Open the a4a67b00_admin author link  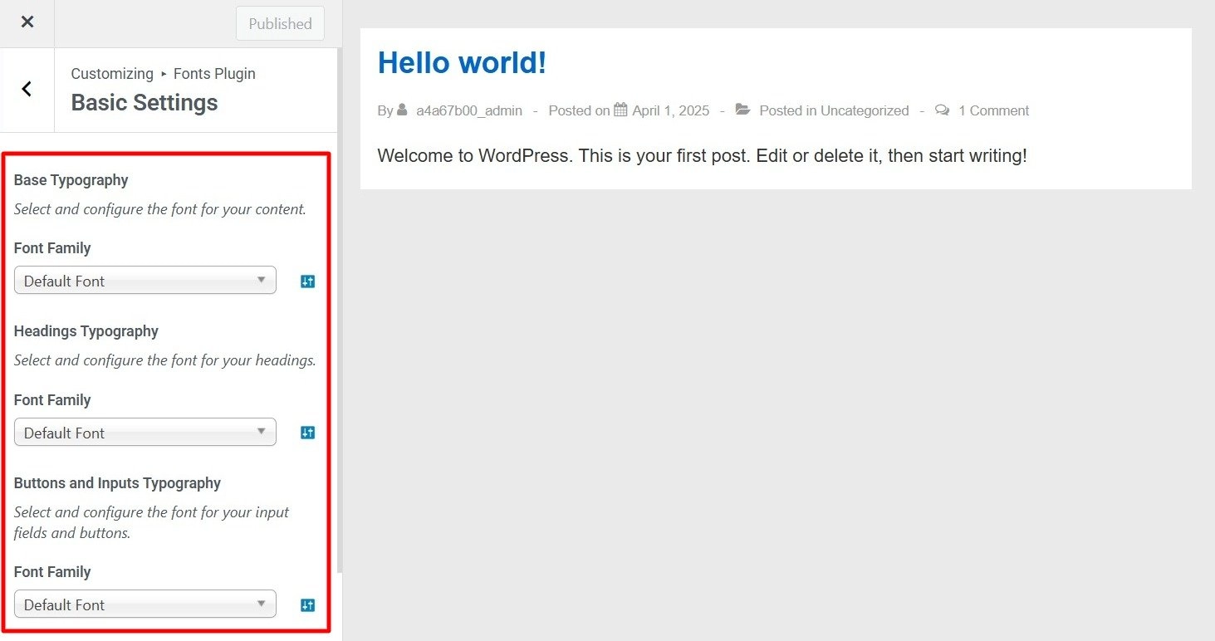(469, 110)
